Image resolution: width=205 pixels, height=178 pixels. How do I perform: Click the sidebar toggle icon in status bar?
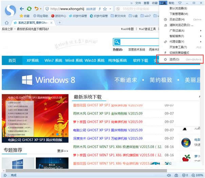tap(5, 175)
